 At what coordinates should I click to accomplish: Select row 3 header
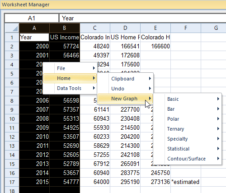12,55
